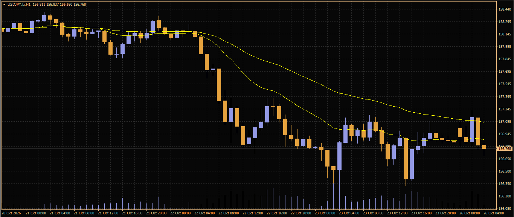
Task: Click the 156.650 price axis label
Action: pyautogui.click(x=505, y=159)
